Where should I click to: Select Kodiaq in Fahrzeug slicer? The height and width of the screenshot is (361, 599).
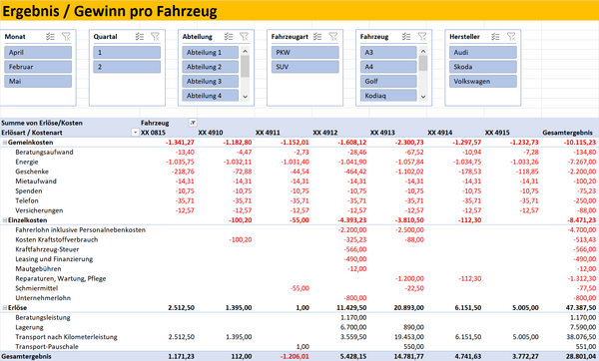click(x=388, y=96)
